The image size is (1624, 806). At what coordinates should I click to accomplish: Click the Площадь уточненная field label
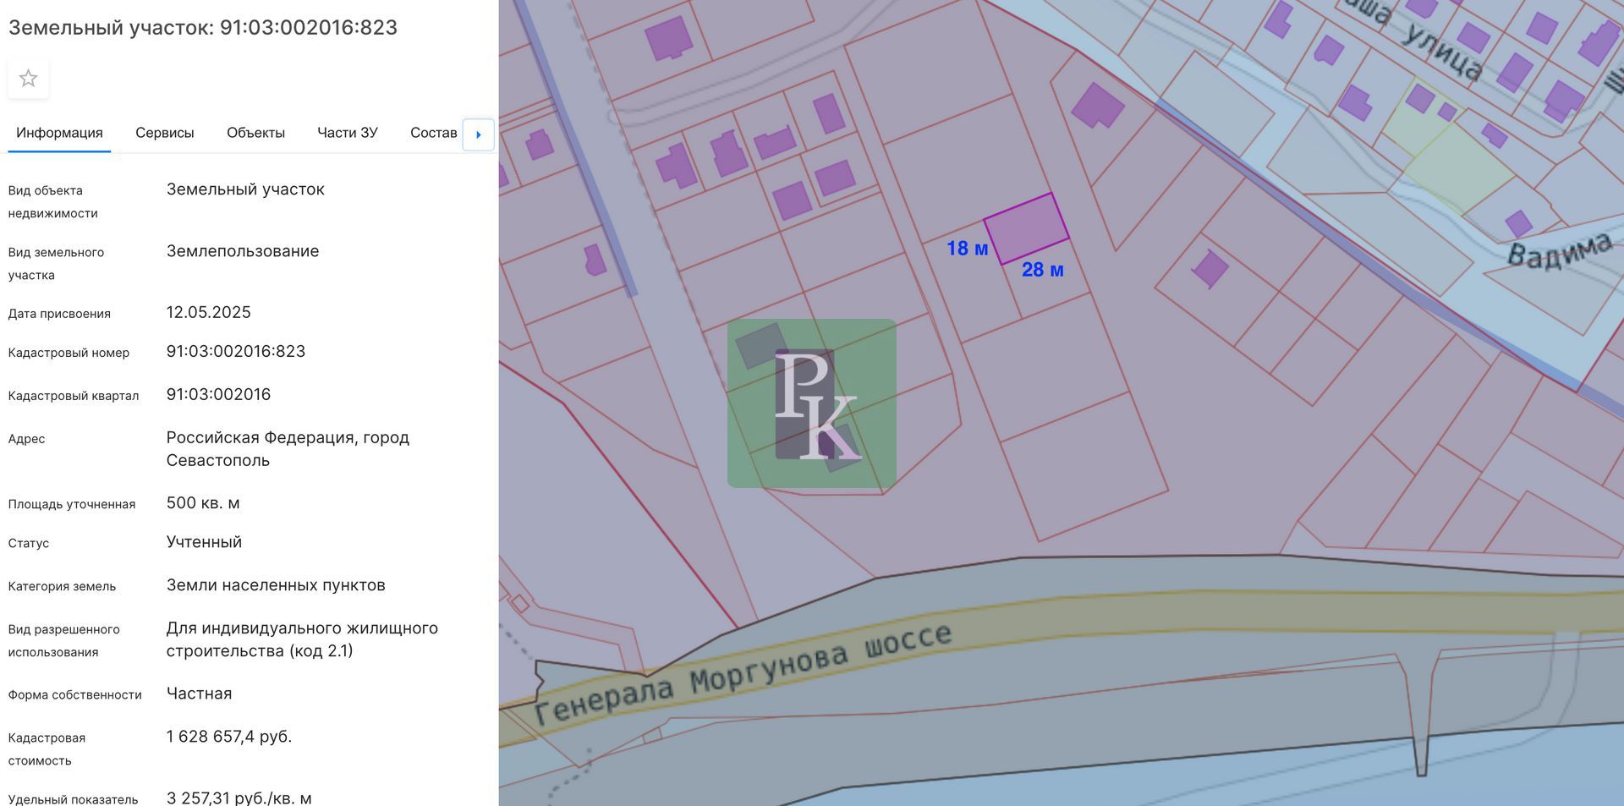(x=72, y=504)
